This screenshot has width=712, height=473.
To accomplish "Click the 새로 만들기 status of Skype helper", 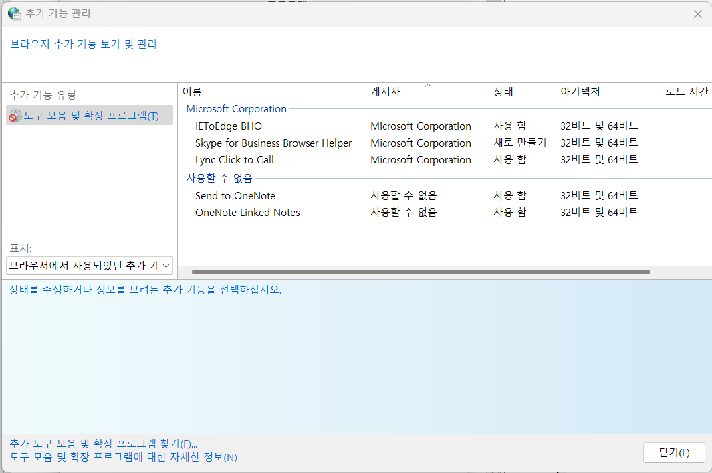I will point(520,143).
